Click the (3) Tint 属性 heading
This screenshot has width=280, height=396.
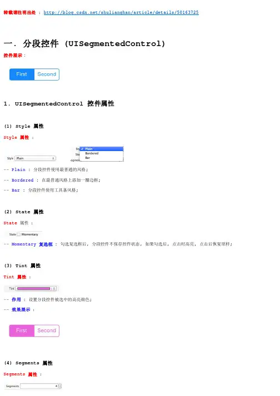pos(22,265)
